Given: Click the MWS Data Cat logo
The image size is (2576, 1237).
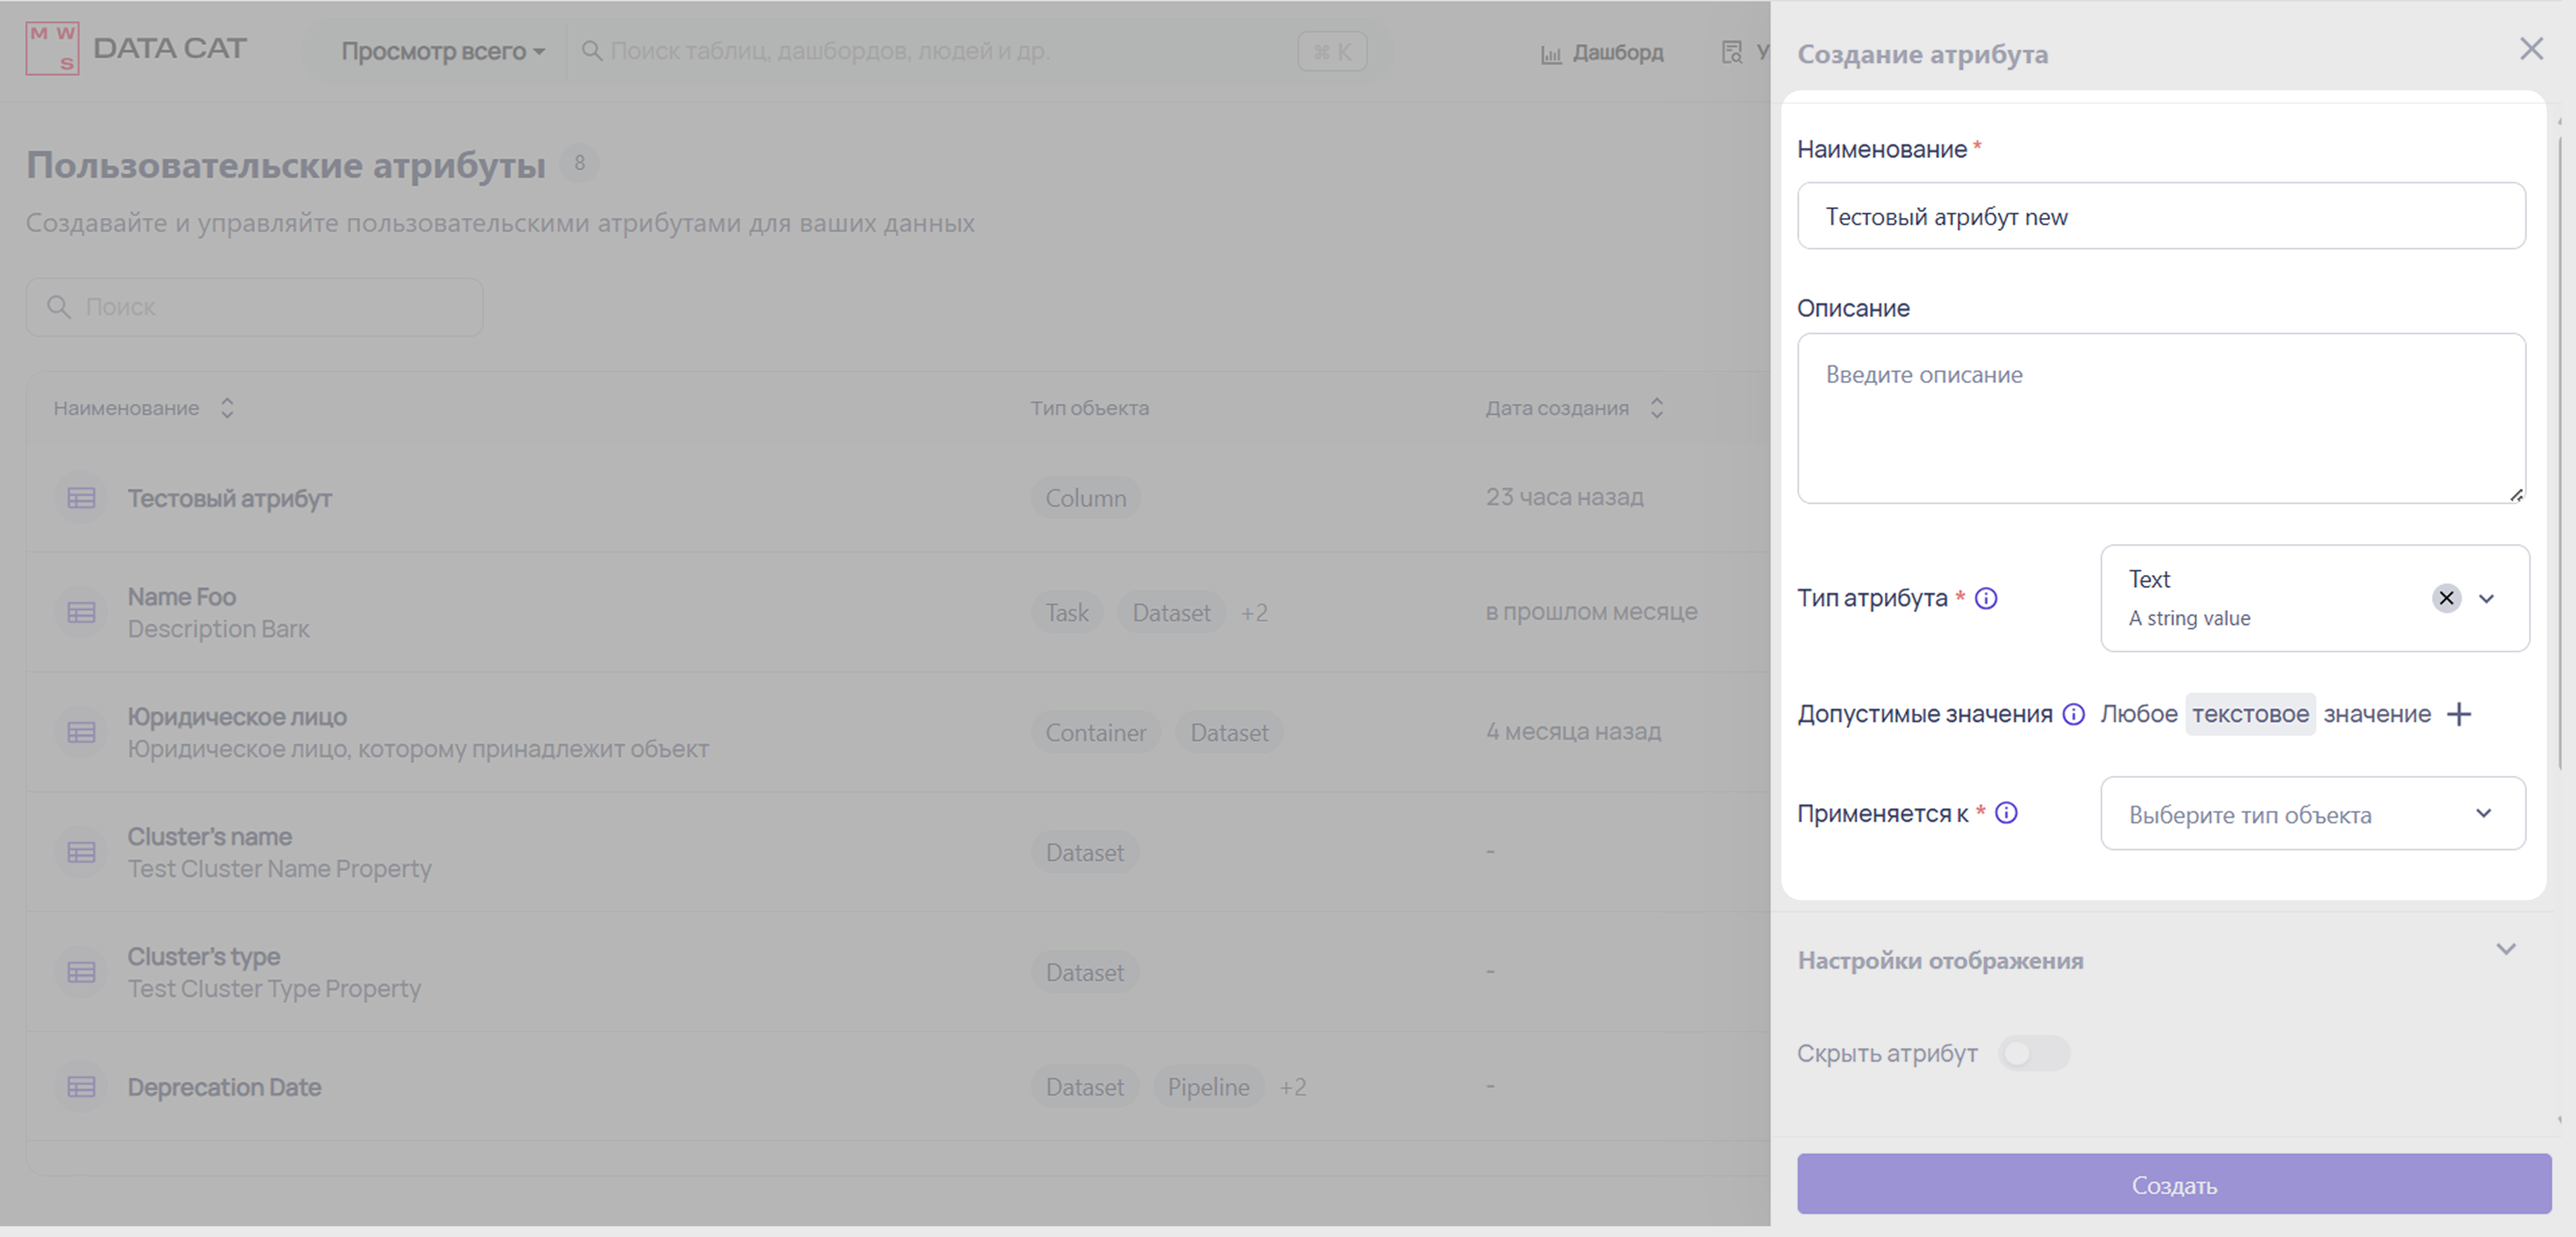Looking at the screenshot, I should (53, 49).
